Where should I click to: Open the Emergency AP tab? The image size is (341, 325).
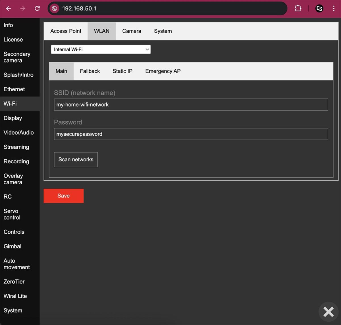tap(163, 71)
